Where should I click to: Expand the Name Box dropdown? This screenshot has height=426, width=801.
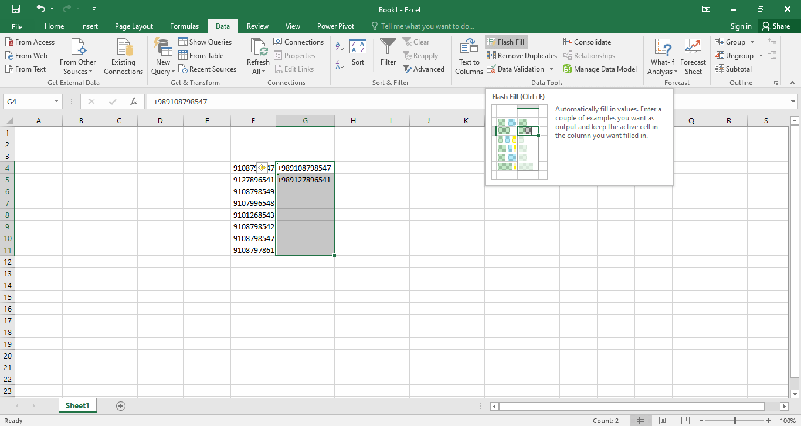coord(56,102)
